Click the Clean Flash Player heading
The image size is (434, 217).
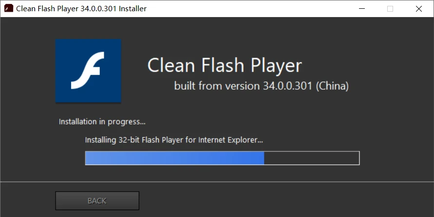(225, 65)
